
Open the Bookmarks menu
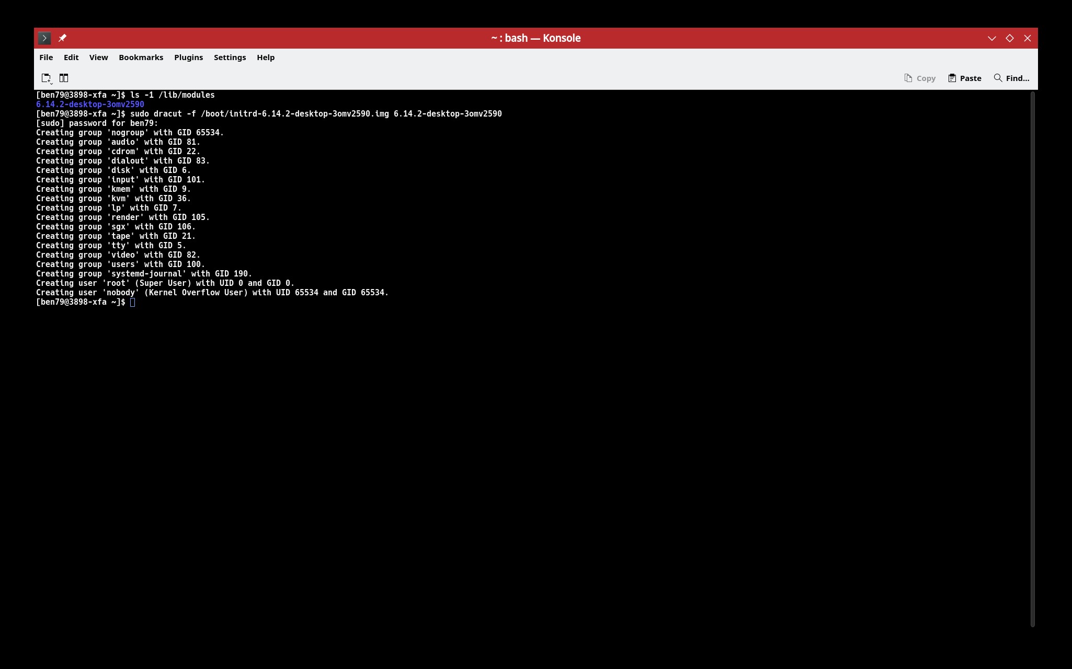click(141, 57)
